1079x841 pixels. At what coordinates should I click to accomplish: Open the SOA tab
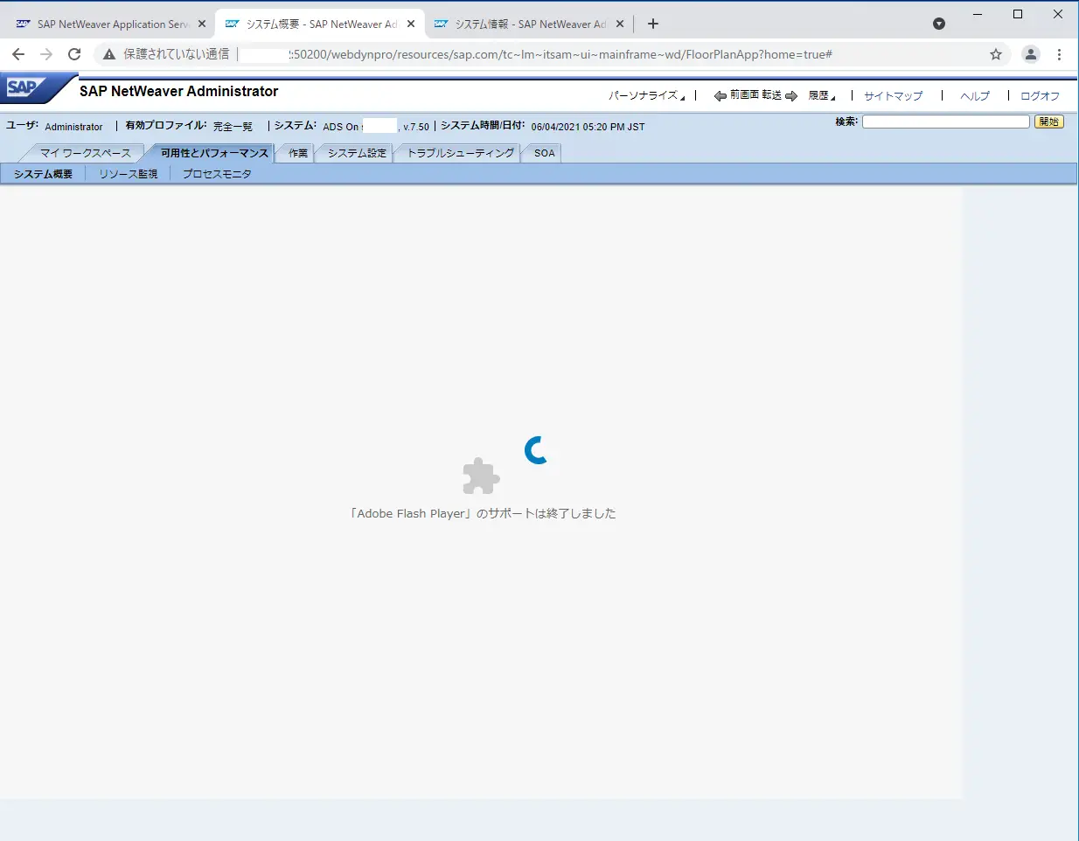pyautogui.click(x=545, y=153)
